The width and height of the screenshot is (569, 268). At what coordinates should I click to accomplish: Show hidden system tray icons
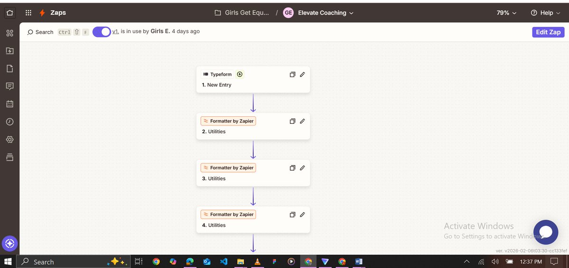point(467,261)
